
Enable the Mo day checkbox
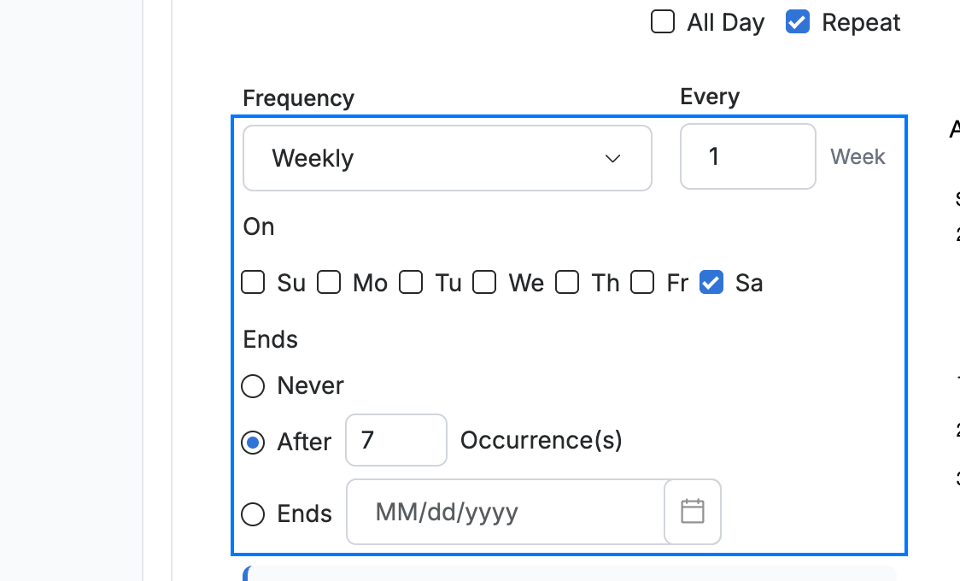pyautogui.click(x=329, y=282)
